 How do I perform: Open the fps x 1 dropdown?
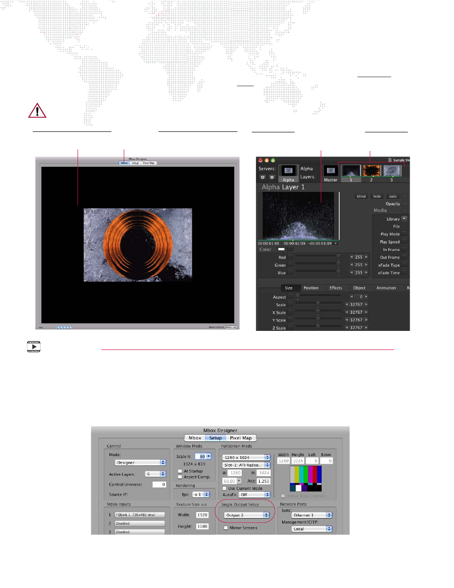pos(201,495)
